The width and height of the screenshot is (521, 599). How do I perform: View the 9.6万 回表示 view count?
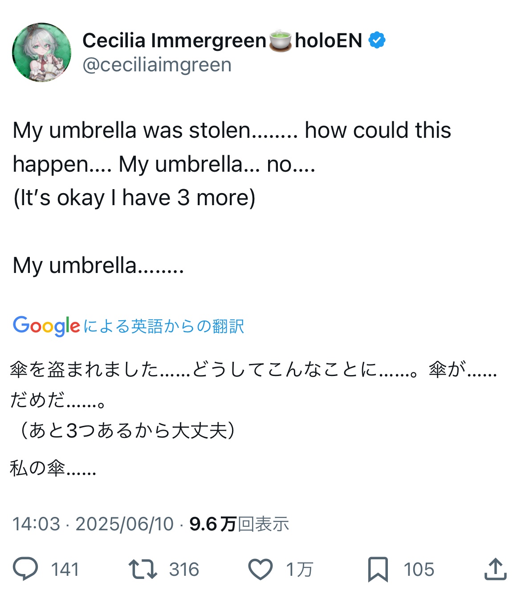pos(239,524)
